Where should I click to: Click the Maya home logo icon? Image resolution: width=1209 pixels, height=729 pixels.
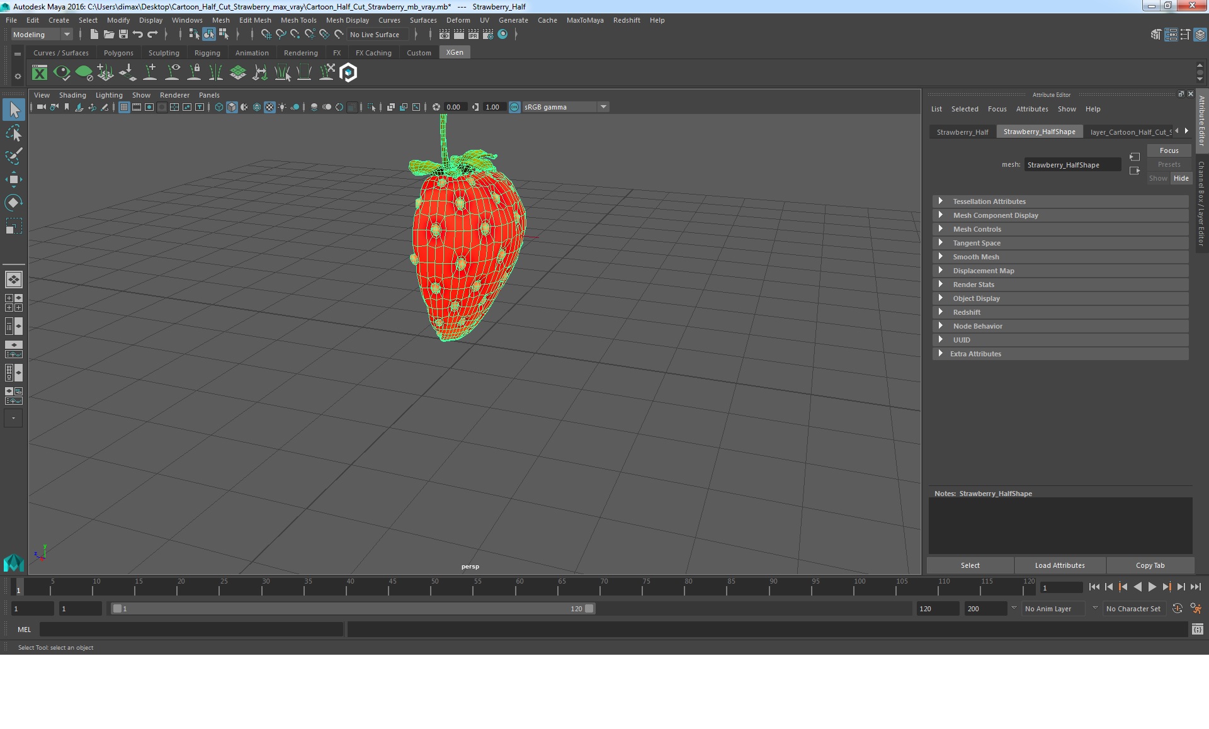pyautogui.click(x=13, y=562)
